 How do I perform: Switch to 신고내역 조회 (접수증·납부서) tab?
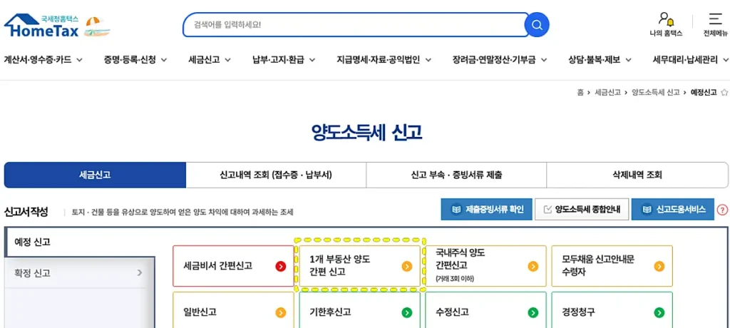pyautogui.click(x=276, y=175)
